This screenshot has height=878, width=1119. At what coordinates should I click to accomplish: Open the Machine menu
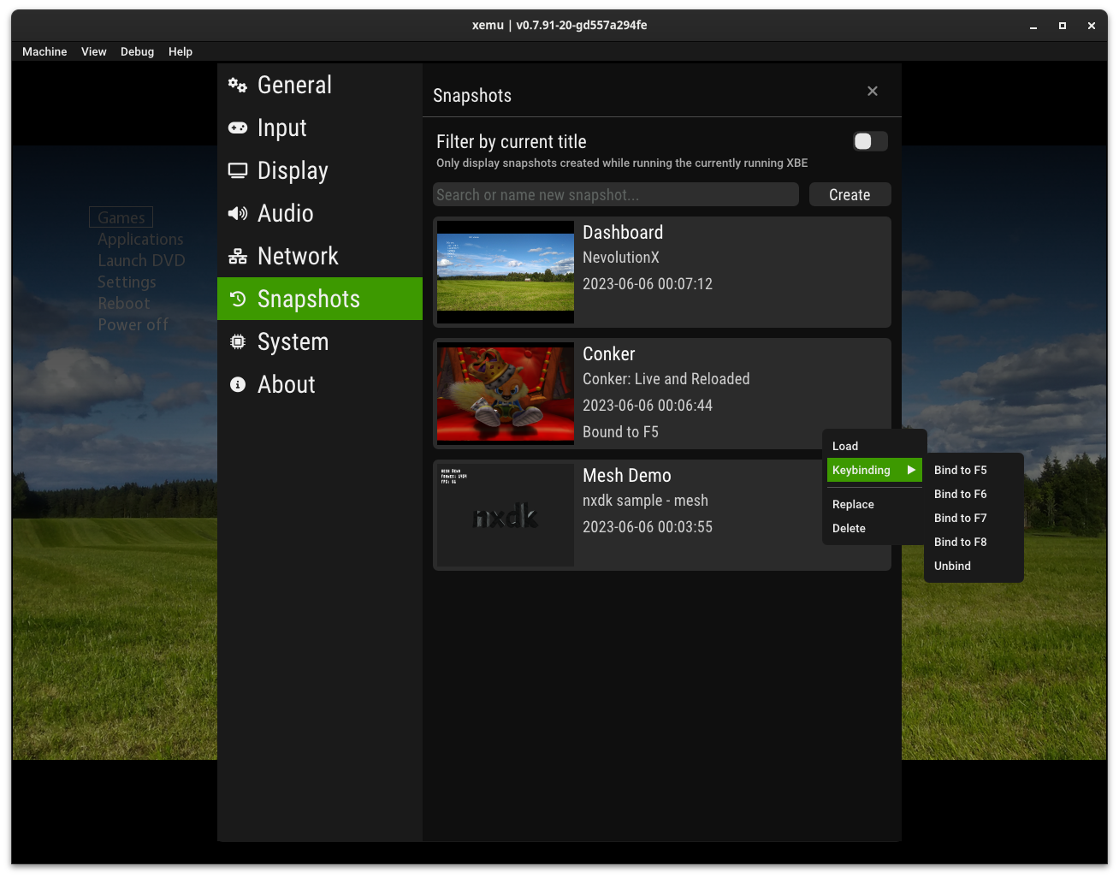(x=44, y=51)
